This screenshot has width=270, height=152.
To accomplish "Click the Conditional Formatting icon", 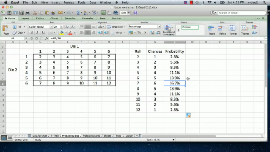I will coord(168,27).
